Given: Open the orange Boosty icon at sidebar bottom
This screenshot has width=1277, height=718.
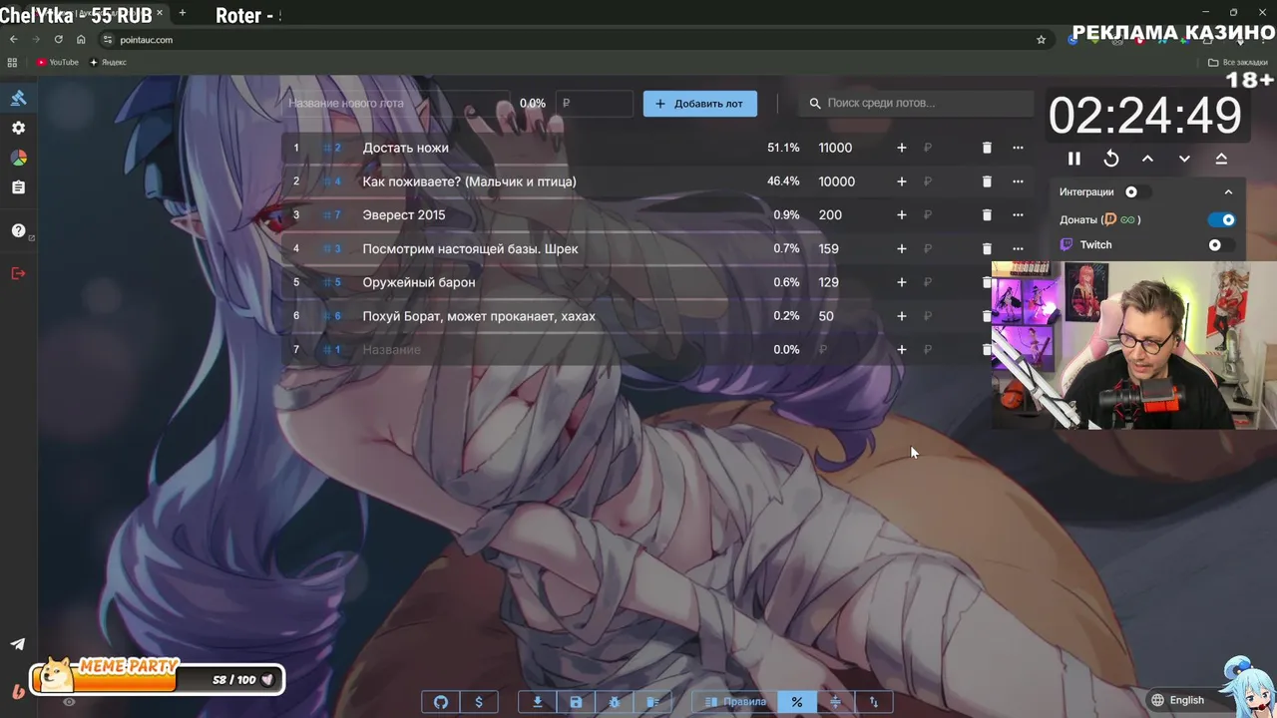Looking at the screenshot, I should click(18, 691).
